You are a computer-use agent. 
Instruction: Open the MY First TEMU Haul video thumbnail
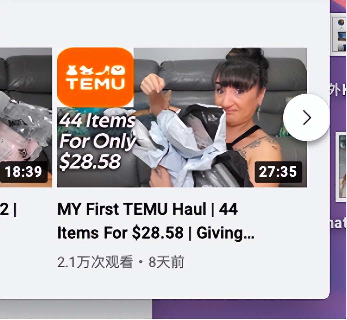point(182,117)
